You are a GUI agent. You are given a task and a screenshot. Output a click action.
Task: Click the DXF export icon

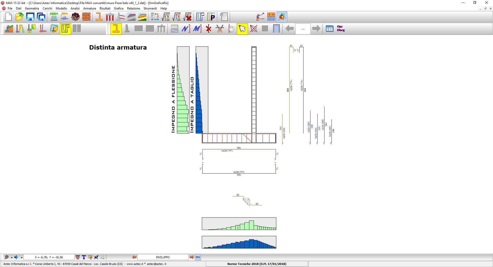[x=78, y=257]
